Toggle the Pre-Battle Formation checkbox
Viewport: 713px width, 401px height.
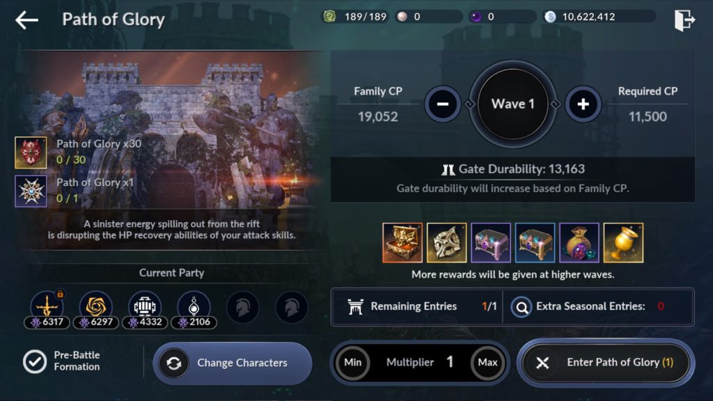tap(35, 361)
